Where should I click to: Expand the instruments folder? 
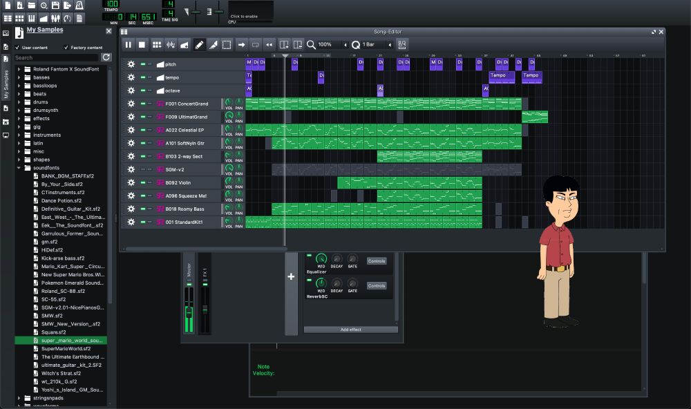click(x=19, y=135)
